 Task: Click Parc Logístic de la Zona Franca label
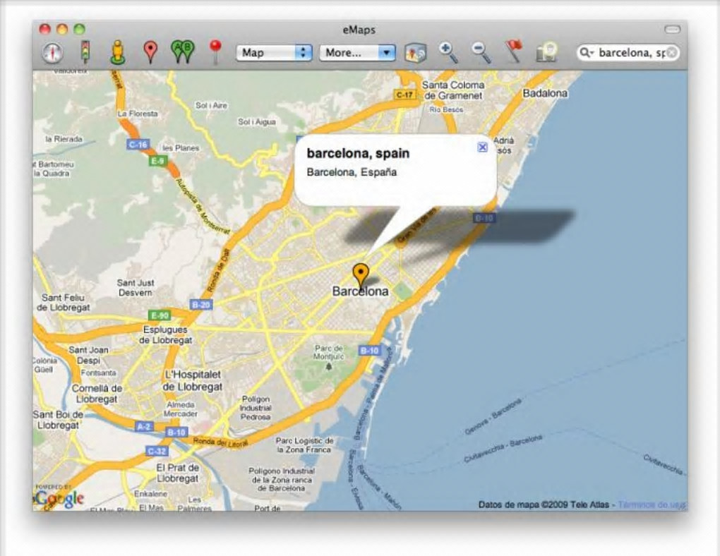point(304,445)
